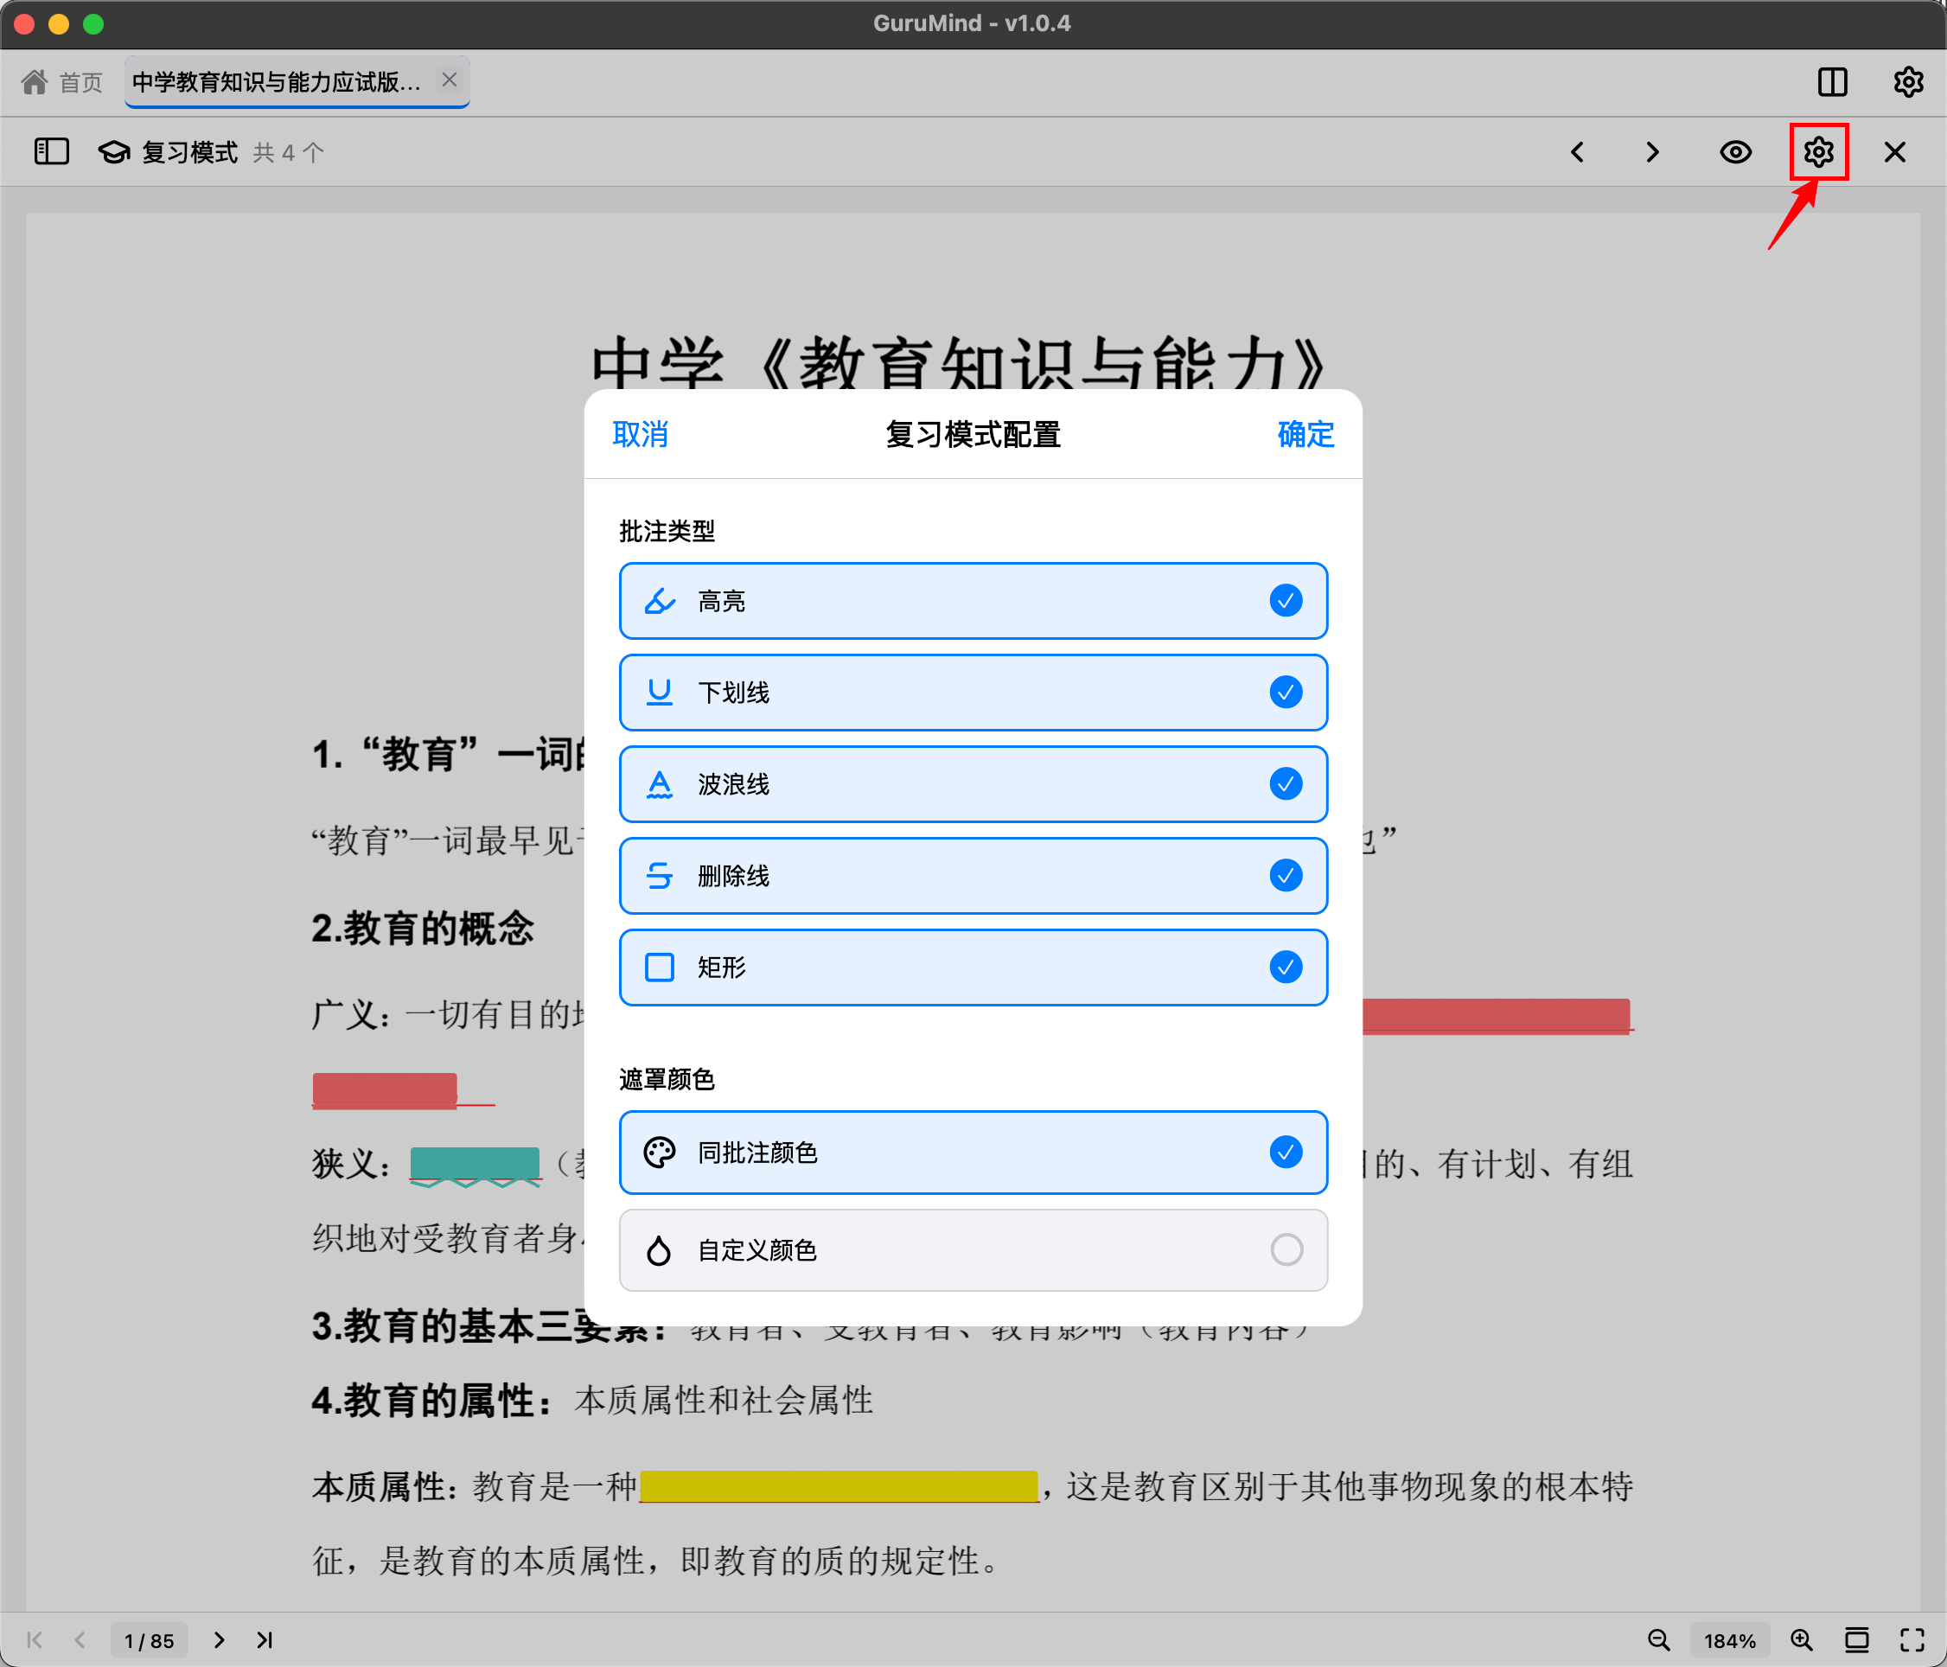This screenshot has height=1667, width=1947.
Task: Click the 184% zoom level indicator
Action: pyautogui.click(x=1729, y=1639)
